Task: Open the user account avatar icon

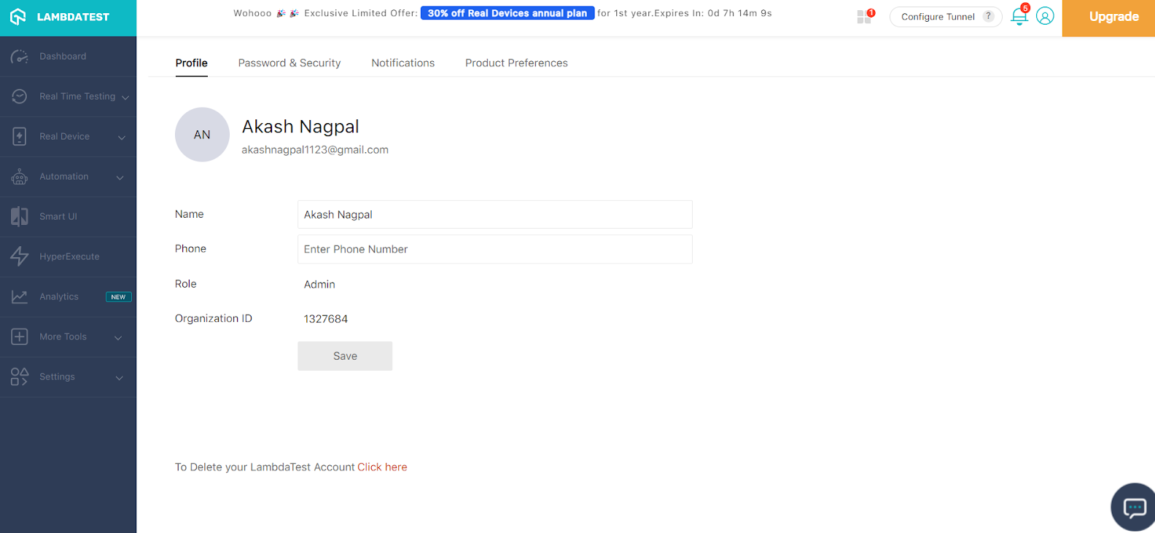Action: point(1045,16)
